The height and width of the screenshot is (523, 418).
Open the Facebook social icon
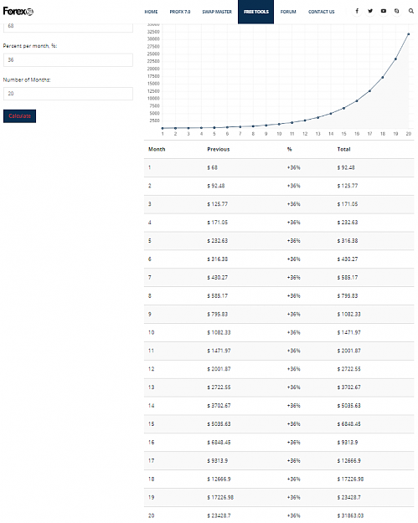357,11
